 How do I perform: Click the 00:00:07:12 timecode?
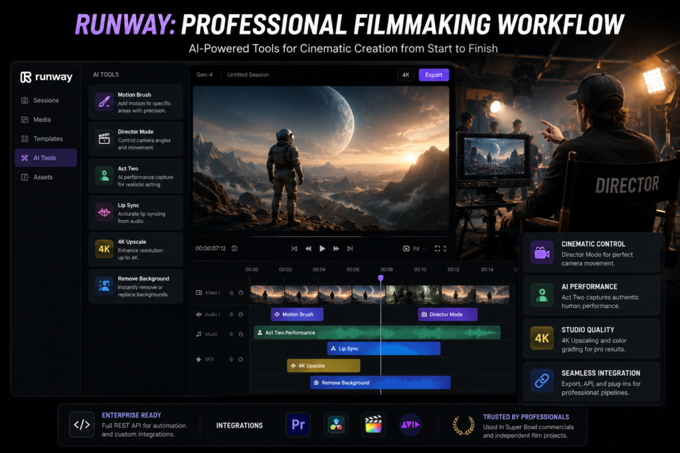pos(211,249)
